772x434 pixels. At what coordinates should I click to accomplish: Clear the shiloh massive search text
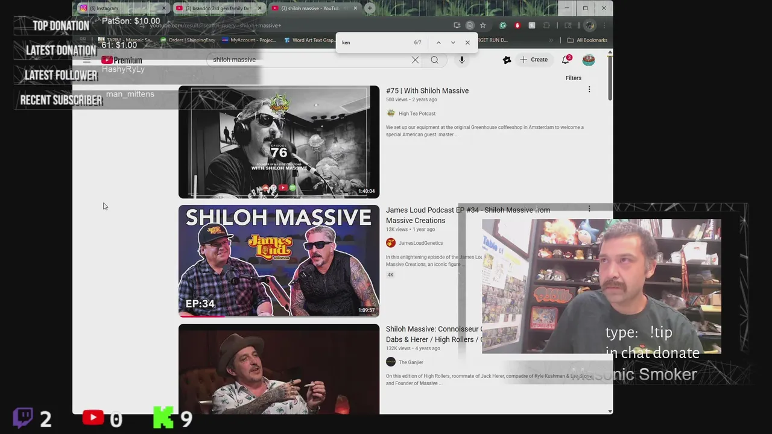(x=415, y=60)
